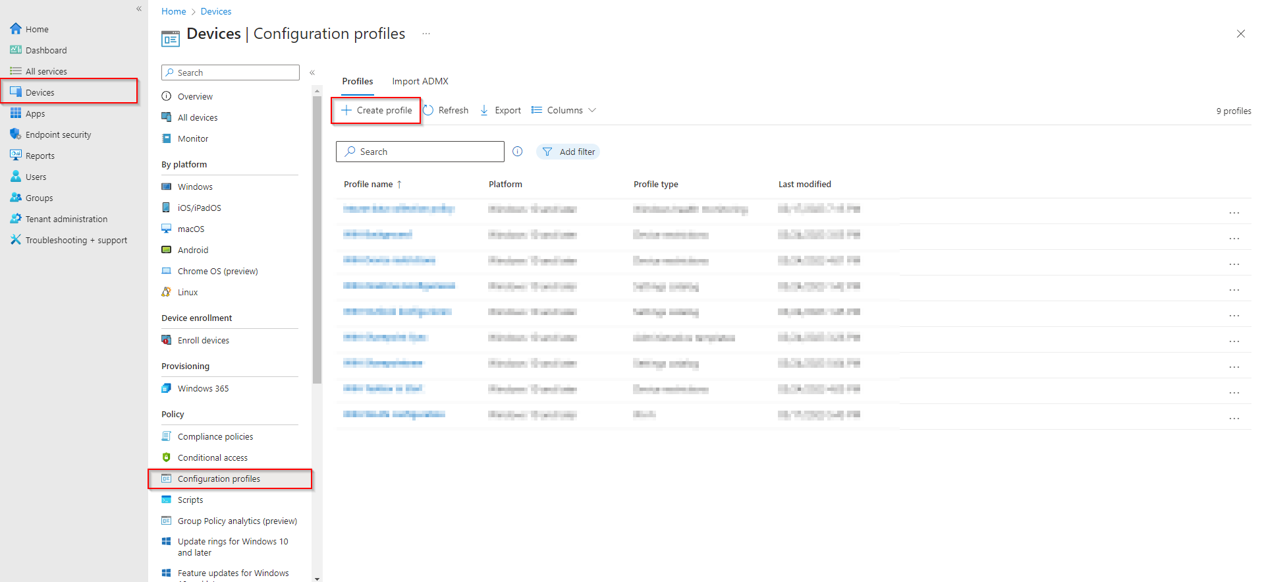Open more options for last profile row

pos(1234,418)
